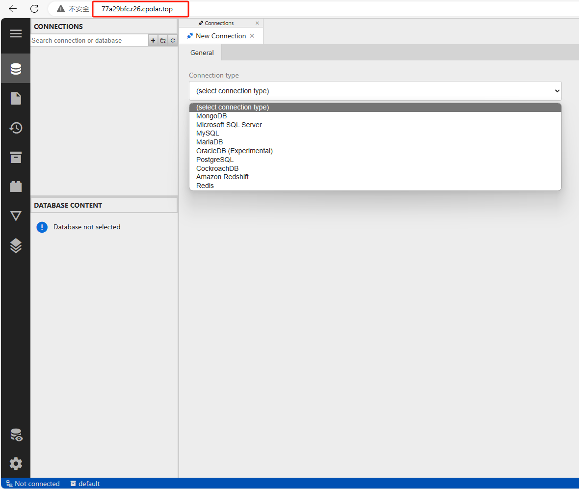The image size is (579, 489).
Task: Choose PostgreSQL from connection type list
Action: [215, 160]
